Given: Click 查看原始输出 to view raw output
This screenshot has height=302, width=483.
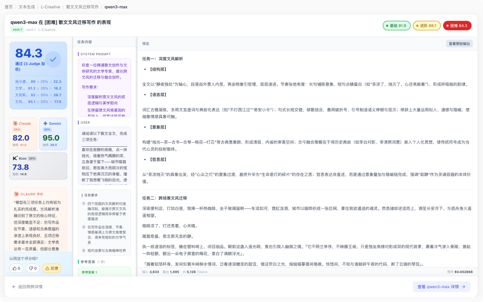Looking at the screenshot, I should click(x=459, y=43).
